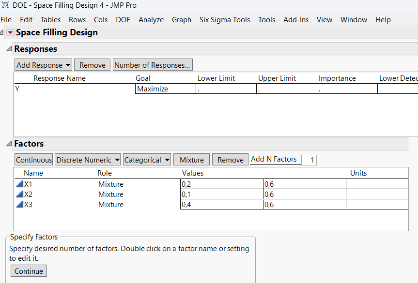The height and width of the screenshot is (283, 418).
Task: Click the blue mixture icon next to X3
Action: point(19,205)
